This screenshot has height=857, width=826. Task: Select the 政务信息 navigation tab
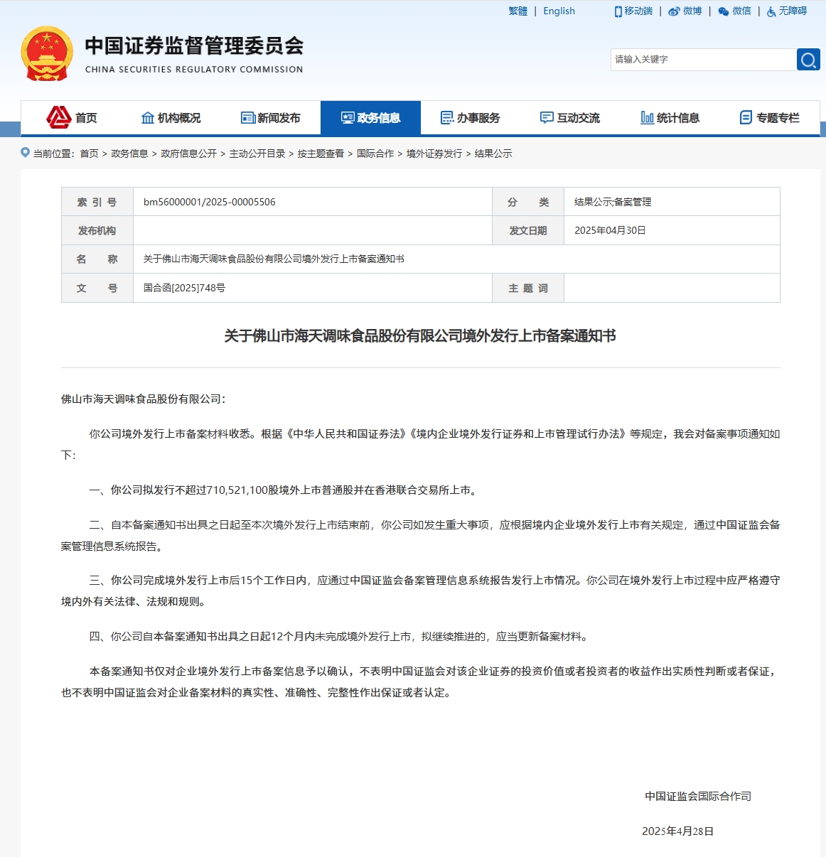370,118
